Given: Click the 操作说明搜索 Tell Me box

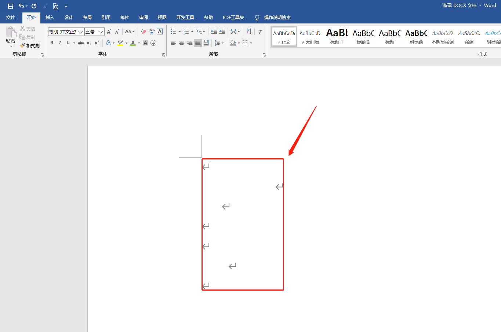Looking at the screenshot, I should [277, 18].
